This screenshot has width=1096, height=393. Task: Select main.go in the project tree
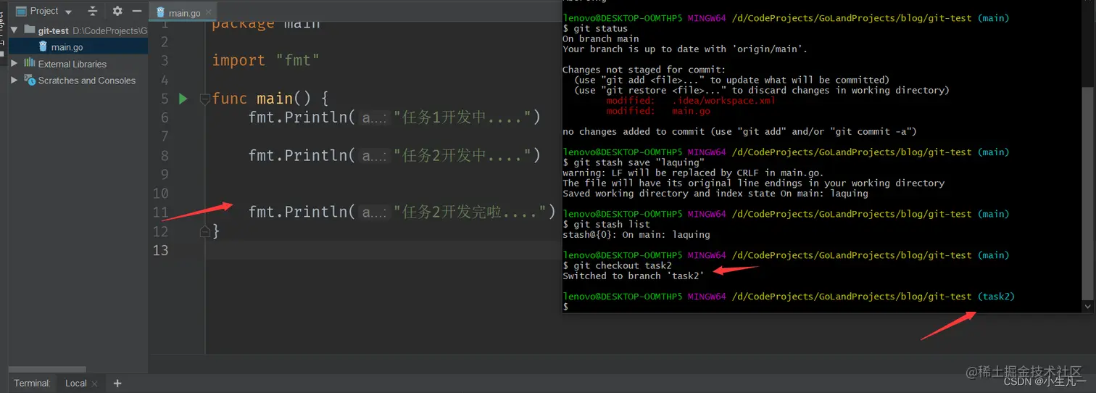(67, 47)
